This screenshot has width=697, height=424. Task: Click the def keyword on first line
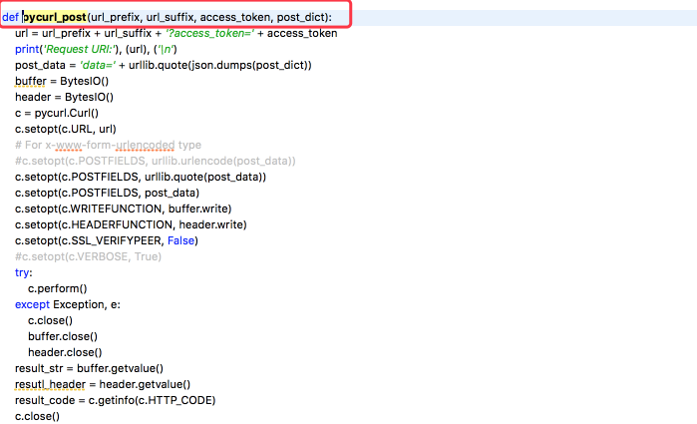pyautogui.click(x=10, y=17)
